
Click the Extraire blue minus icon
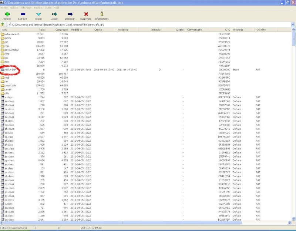23,14
